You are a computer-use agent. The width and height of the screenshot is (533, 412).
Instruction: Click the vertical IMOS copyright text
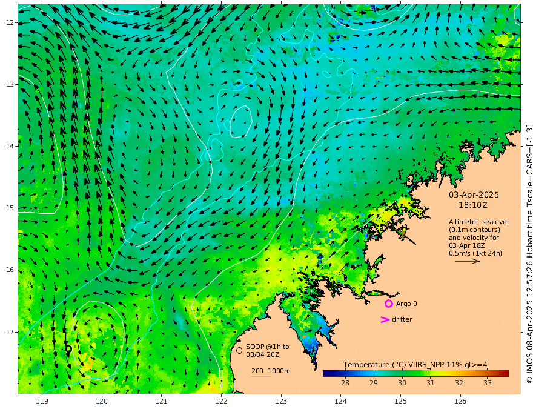[x=529, y=254]
